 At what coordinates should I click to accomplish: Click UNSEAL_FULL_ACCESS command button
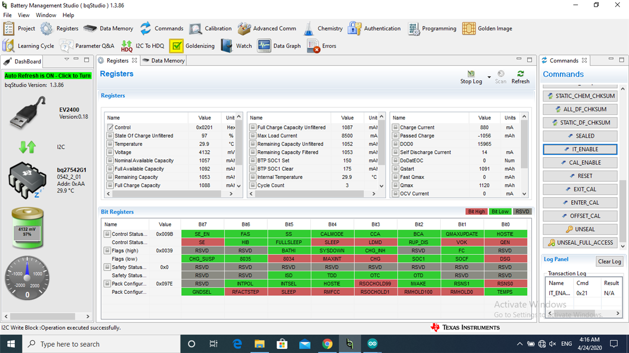[580, 243]
